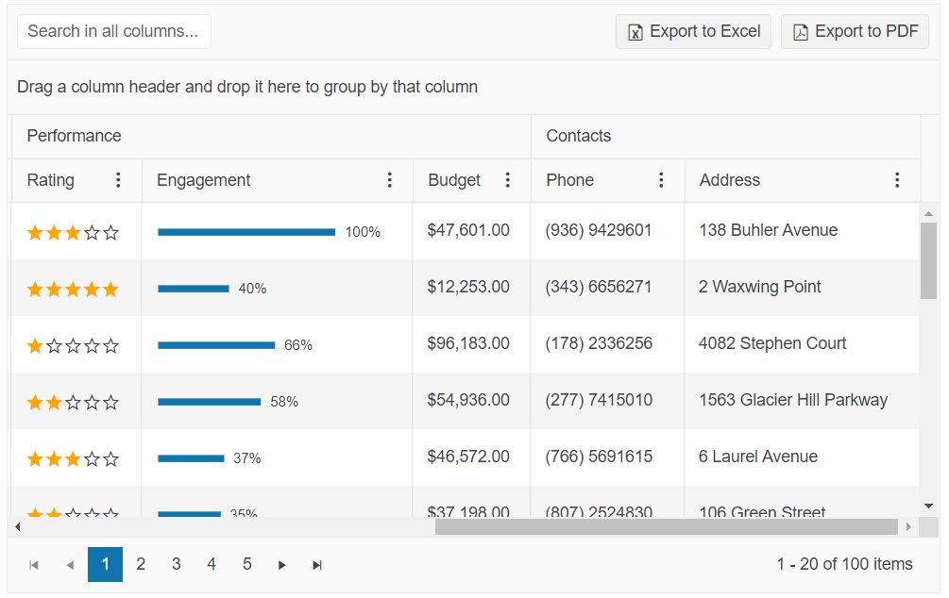
Task: Open the Address column menu
Action: point(897,180)
